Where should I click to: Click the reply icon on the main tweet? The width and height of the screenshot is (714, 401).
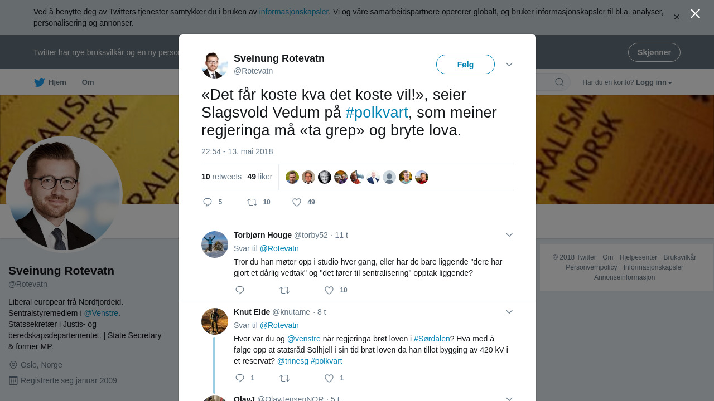(208, 202)
